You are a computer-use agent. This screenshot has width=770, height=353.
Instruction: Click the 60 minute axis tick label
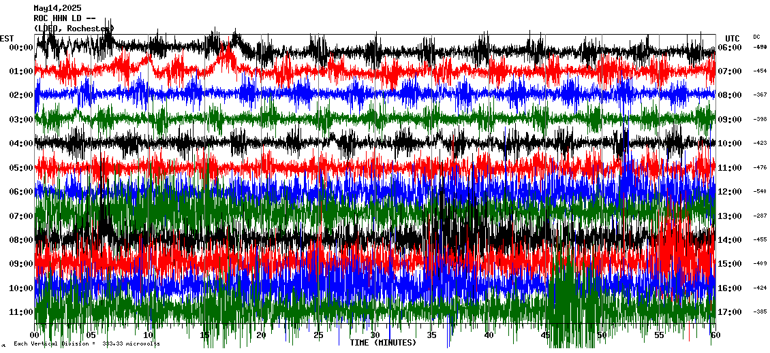(714, 335)
